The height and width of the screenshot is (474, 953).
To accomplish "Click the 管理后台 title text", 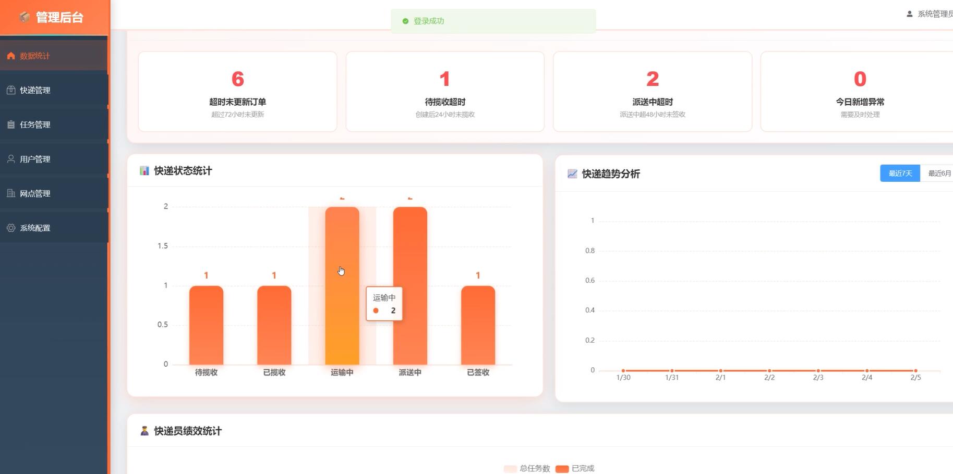I will click(59, 17).
